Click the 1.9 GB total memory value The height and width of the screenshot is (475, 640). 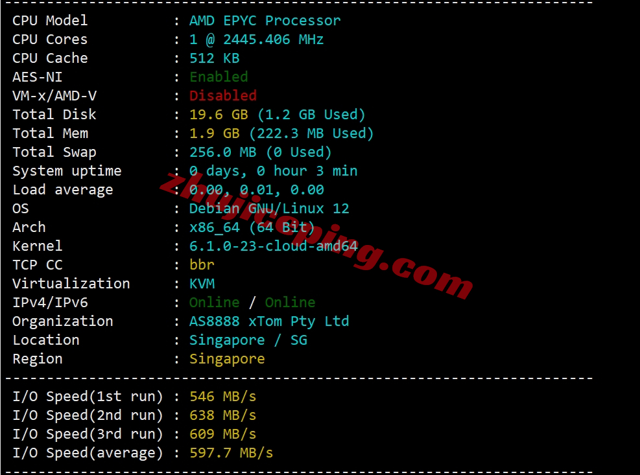point(214,133)
